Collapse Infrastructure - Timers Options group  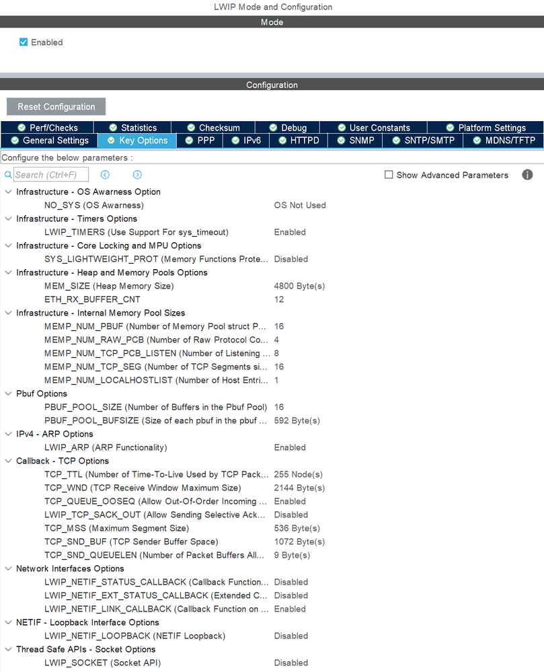tap(8, 219)
